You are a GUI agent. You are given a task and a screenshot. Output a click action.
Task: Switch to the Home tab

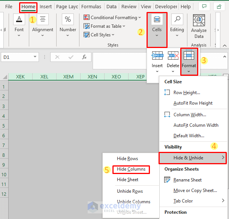point(28,7)
